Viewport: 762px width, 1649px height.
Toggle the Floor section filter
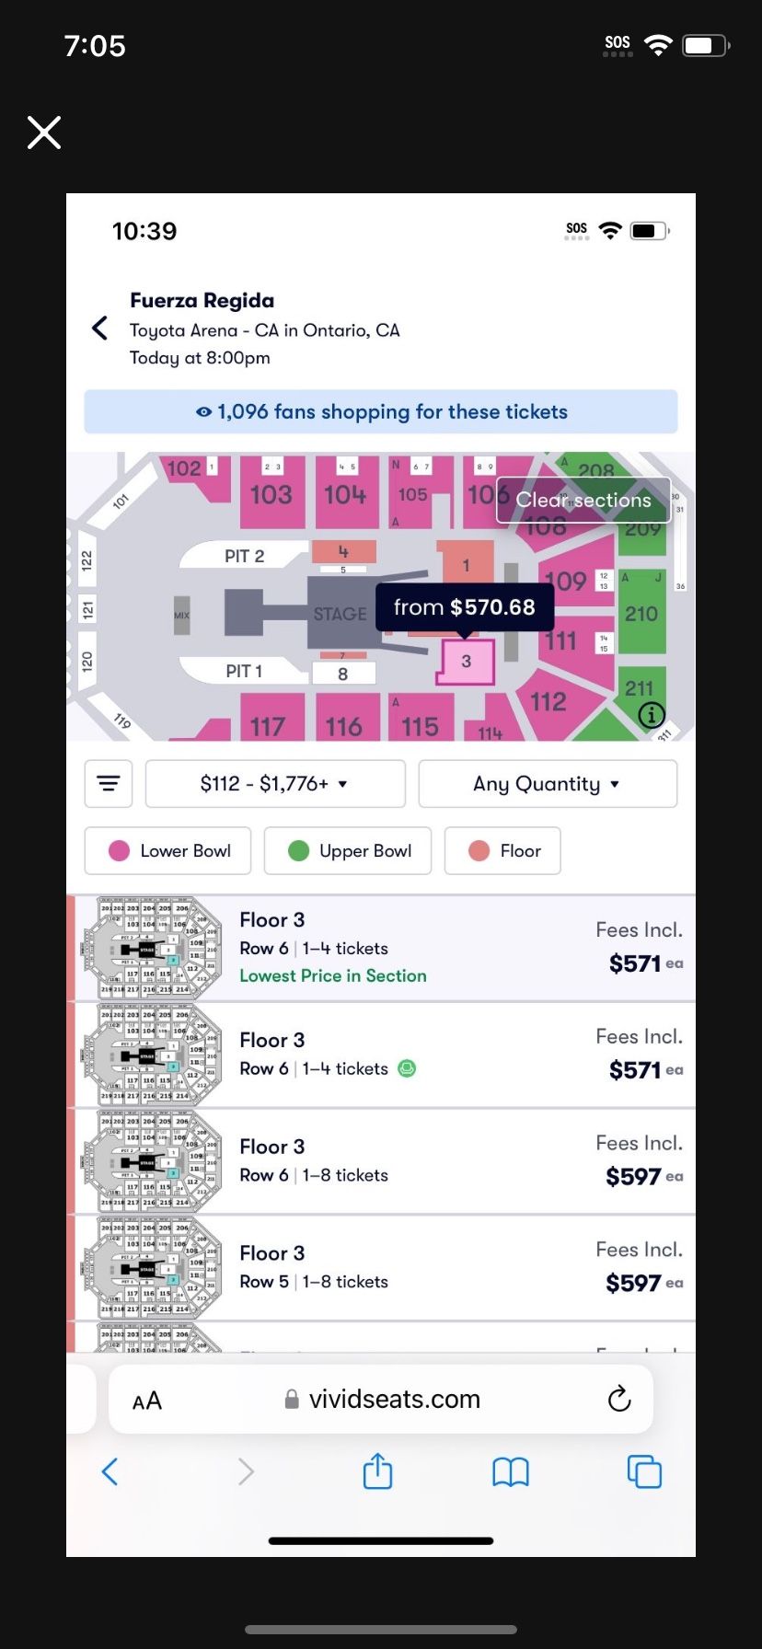pos(502,851)
